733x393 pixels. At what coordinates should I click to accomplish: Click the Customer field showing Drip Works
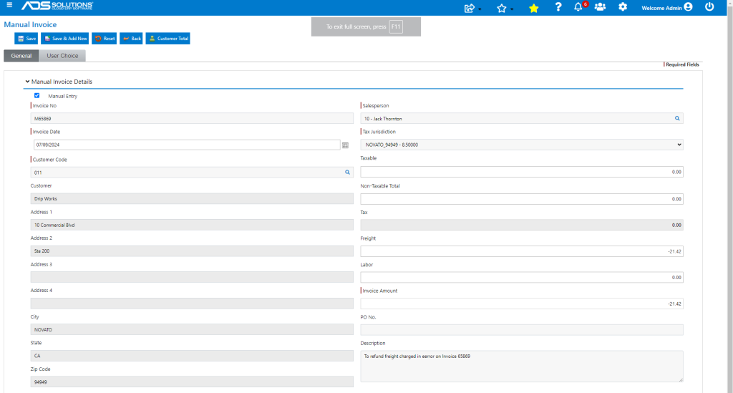tap(192, 198)
